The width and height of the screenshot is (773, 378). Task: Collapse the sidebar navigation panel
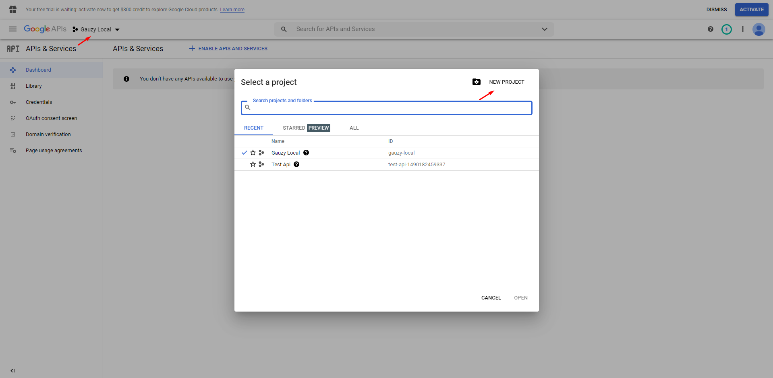[12, 371]
